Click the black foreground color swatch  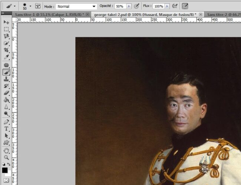(5, 170)
